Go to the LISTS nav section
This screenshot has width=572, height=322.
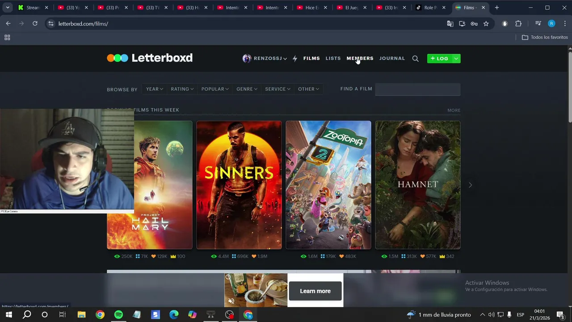333,59
